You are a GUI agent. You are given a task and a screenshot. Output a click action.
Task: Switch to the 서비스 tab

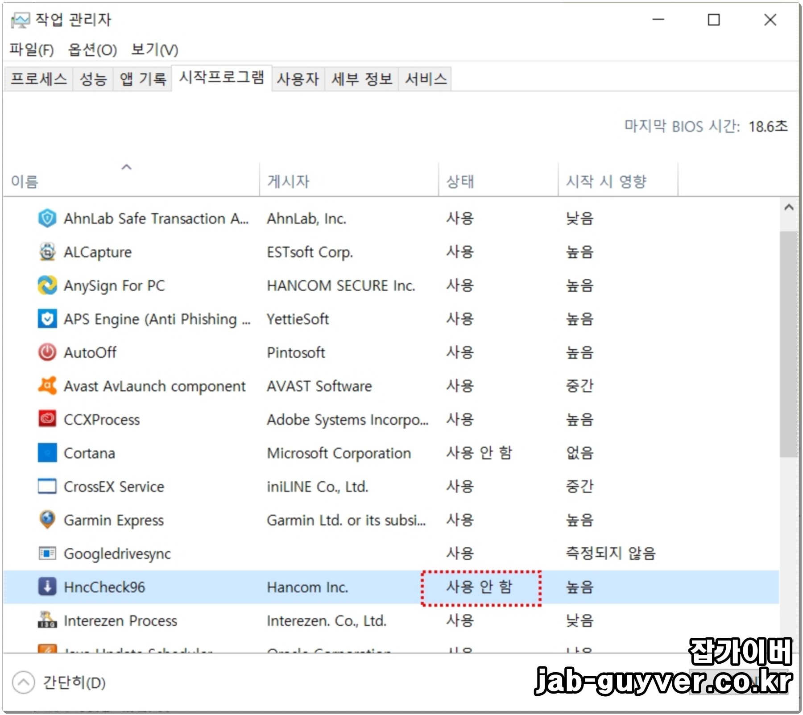pyautogui.click(x=426, y=79)
